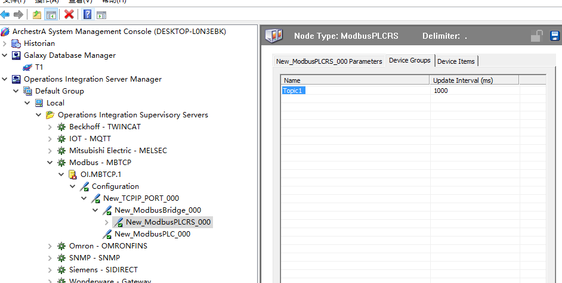This screenshot has height=283, width=562.
Task: Expand the New_ModbusPLCRS_000 node
Action: click(107, 222)
